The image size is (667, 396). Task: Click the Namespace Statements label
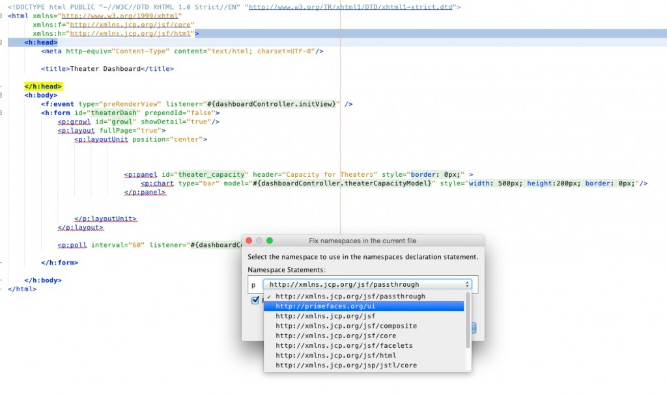tap(287, 270)
